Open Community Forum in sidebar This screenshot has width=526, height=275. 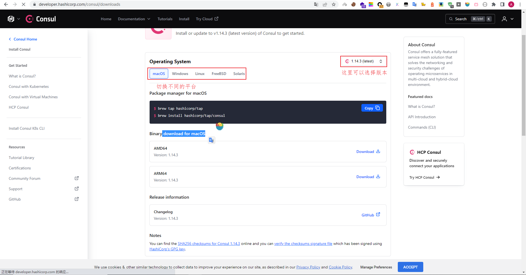tap(24, 178)
